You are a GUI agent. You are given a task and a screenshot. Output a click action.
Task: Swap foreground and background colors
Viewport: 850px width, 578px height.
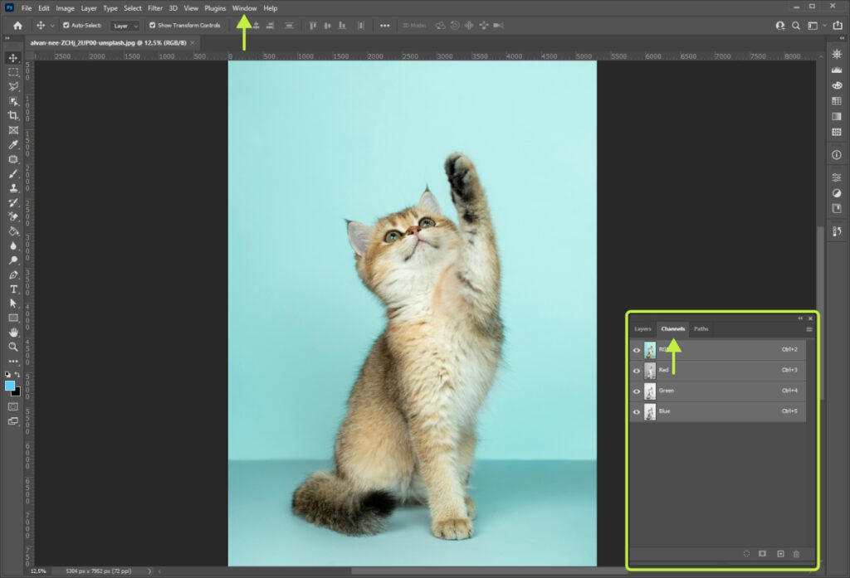point(17,374)
